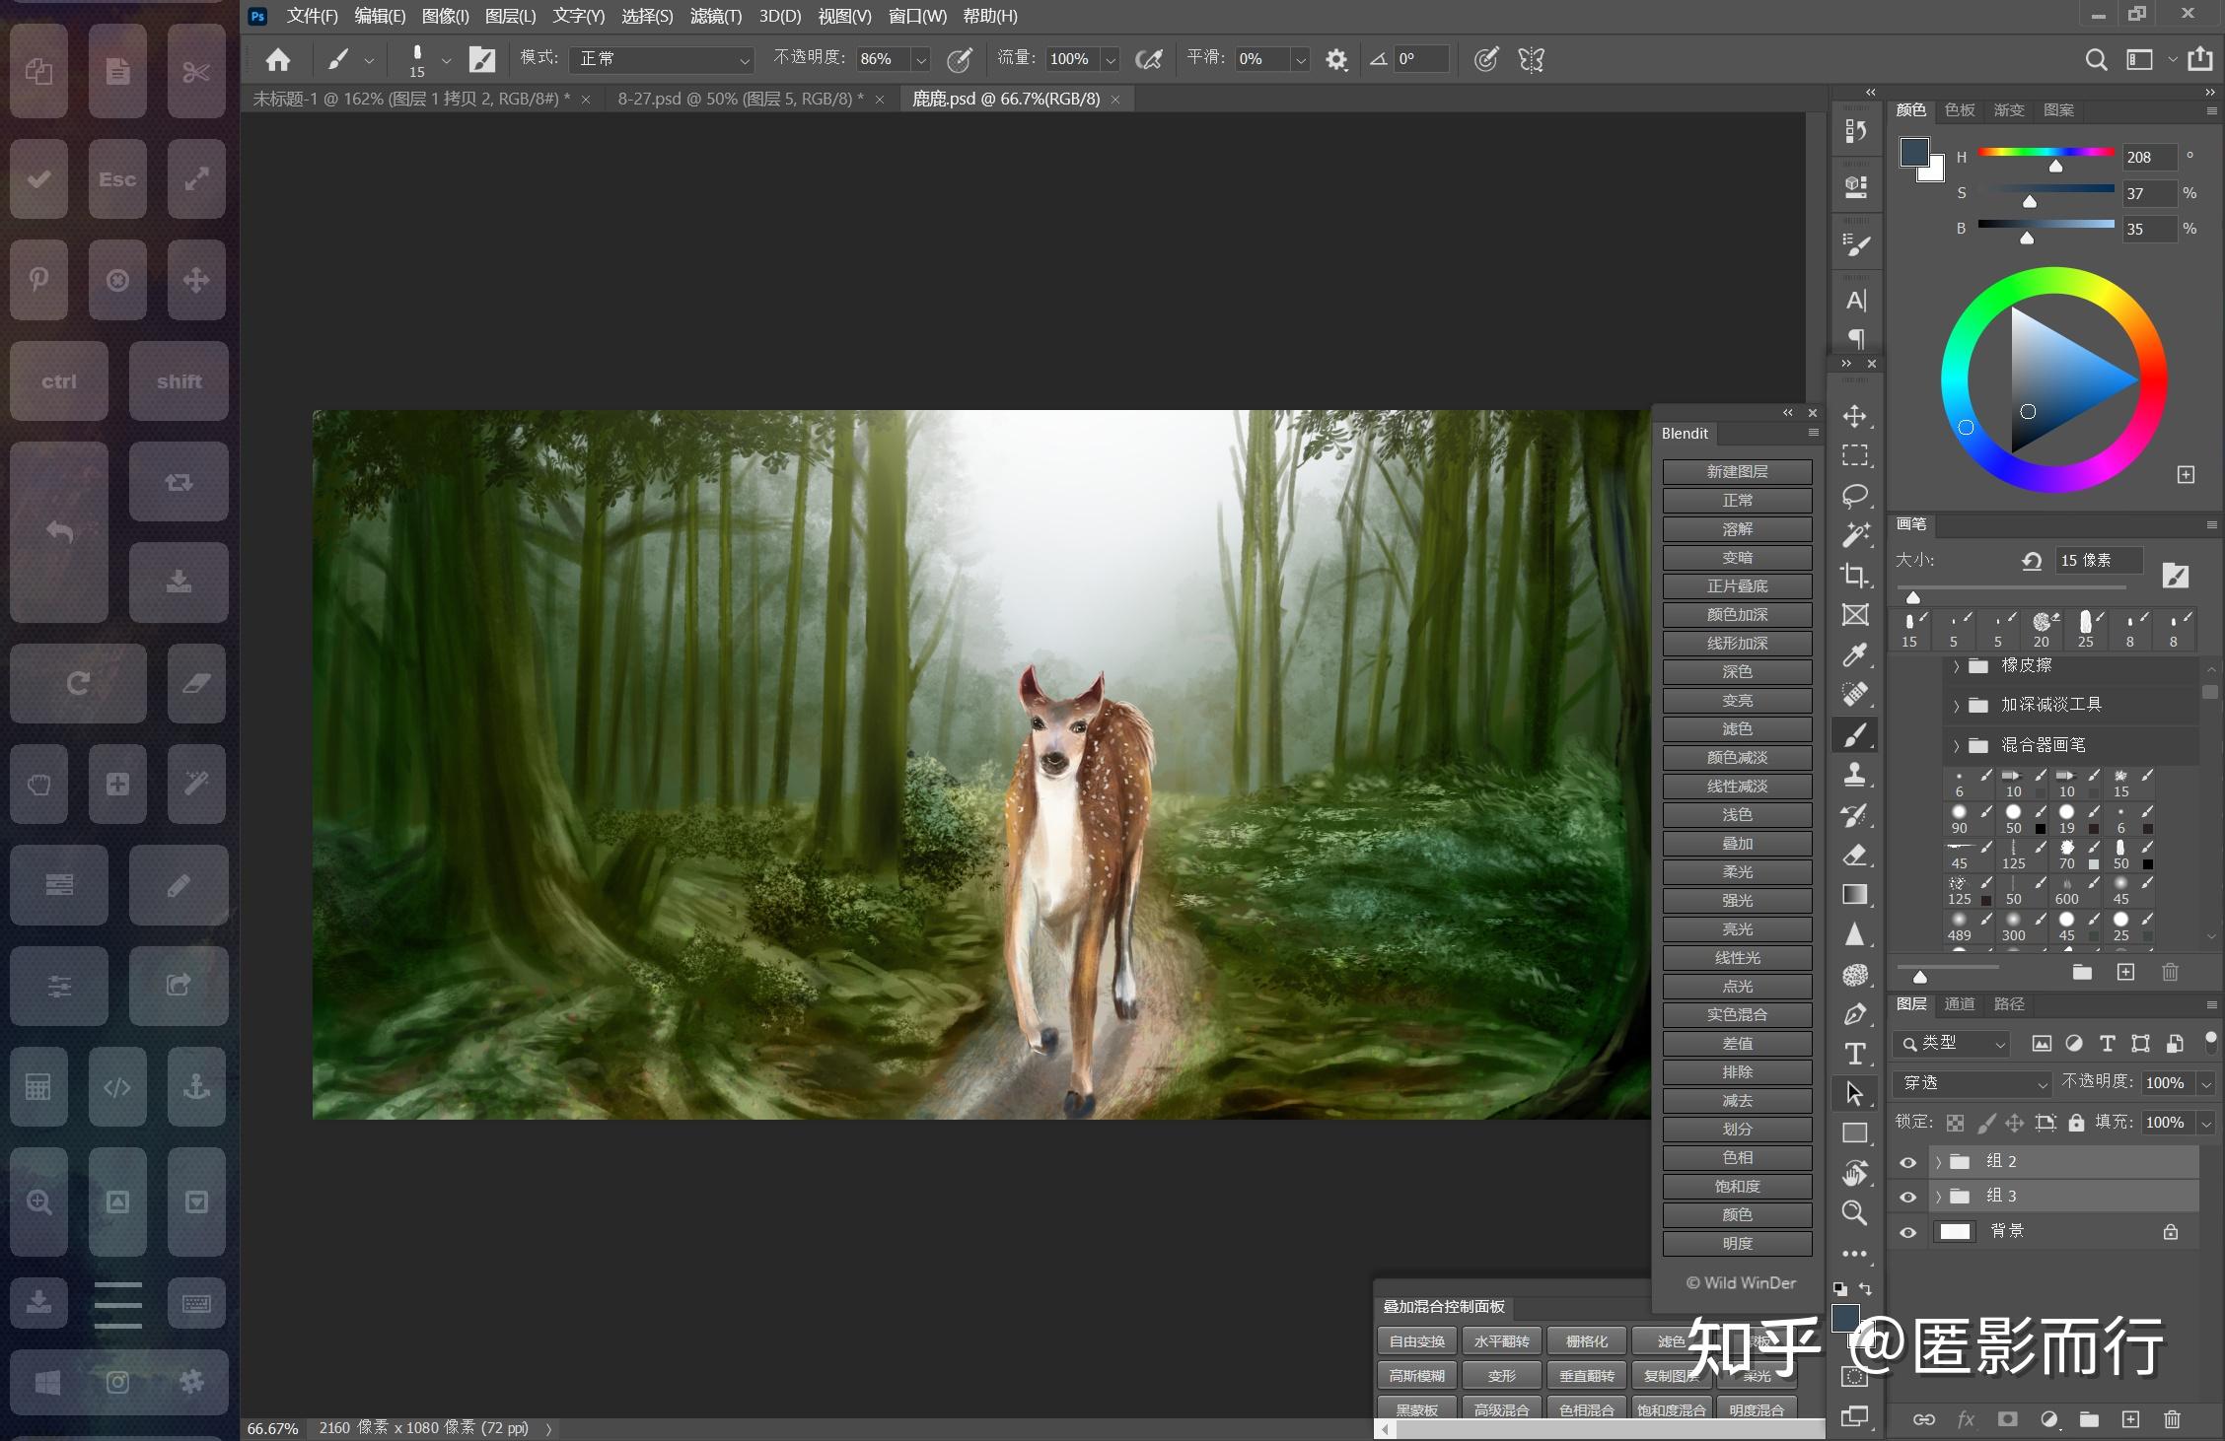The height and width of the screenshot is (1441, 2225).
Task: Expand the 组 2 layer group
Action: coord(1938,1162)
